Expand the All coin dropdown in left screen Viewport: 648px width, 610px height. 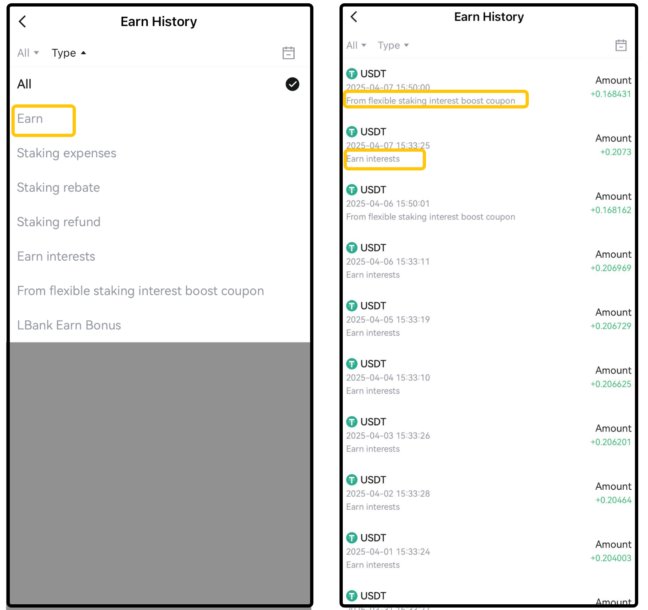[28, 53]
